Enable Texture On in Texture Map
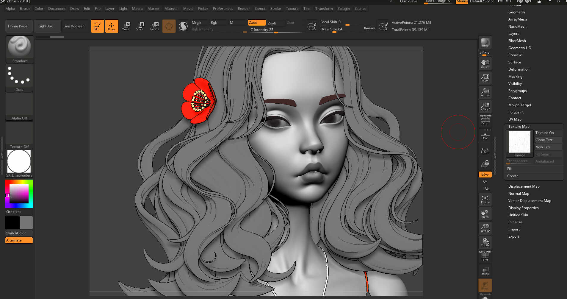 click(x=548, y=133)
